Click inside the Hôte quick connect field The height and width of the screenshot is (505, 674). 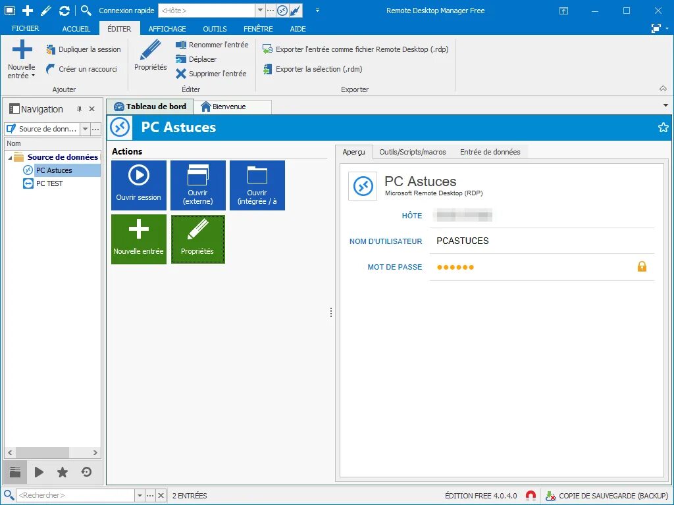[207, 11]
